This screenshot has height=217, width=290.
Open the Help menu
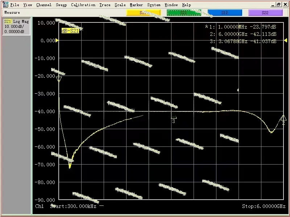click(x=186, y=5)
